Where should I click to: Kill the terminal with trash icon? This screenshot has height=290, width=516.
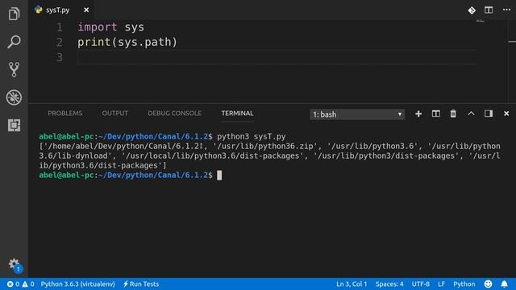(x=453, y=114)
